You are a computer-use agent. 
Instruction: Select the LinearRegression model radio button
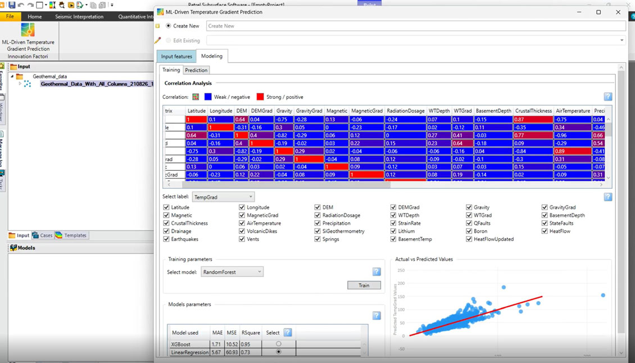point(278,352)
